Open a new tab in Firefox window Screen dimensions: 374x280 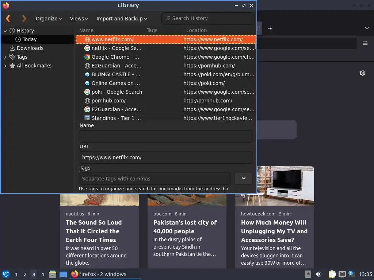click(x=270, y=28)
